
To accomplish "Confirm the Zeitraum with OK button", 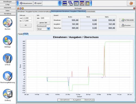I will click(x=26, y=25).
